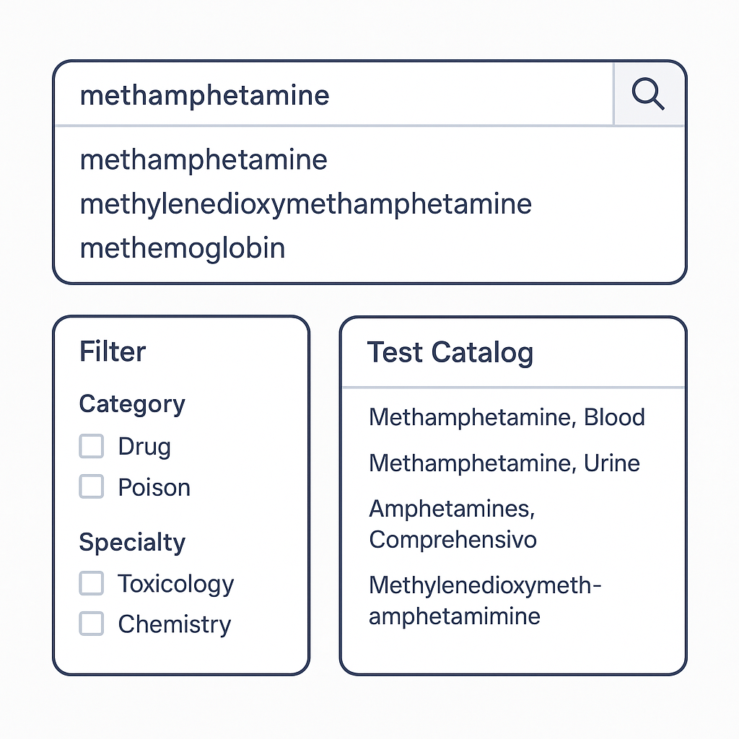Click the Poison filter label
The image size is (739, 739).
click(x=154, y=487)
